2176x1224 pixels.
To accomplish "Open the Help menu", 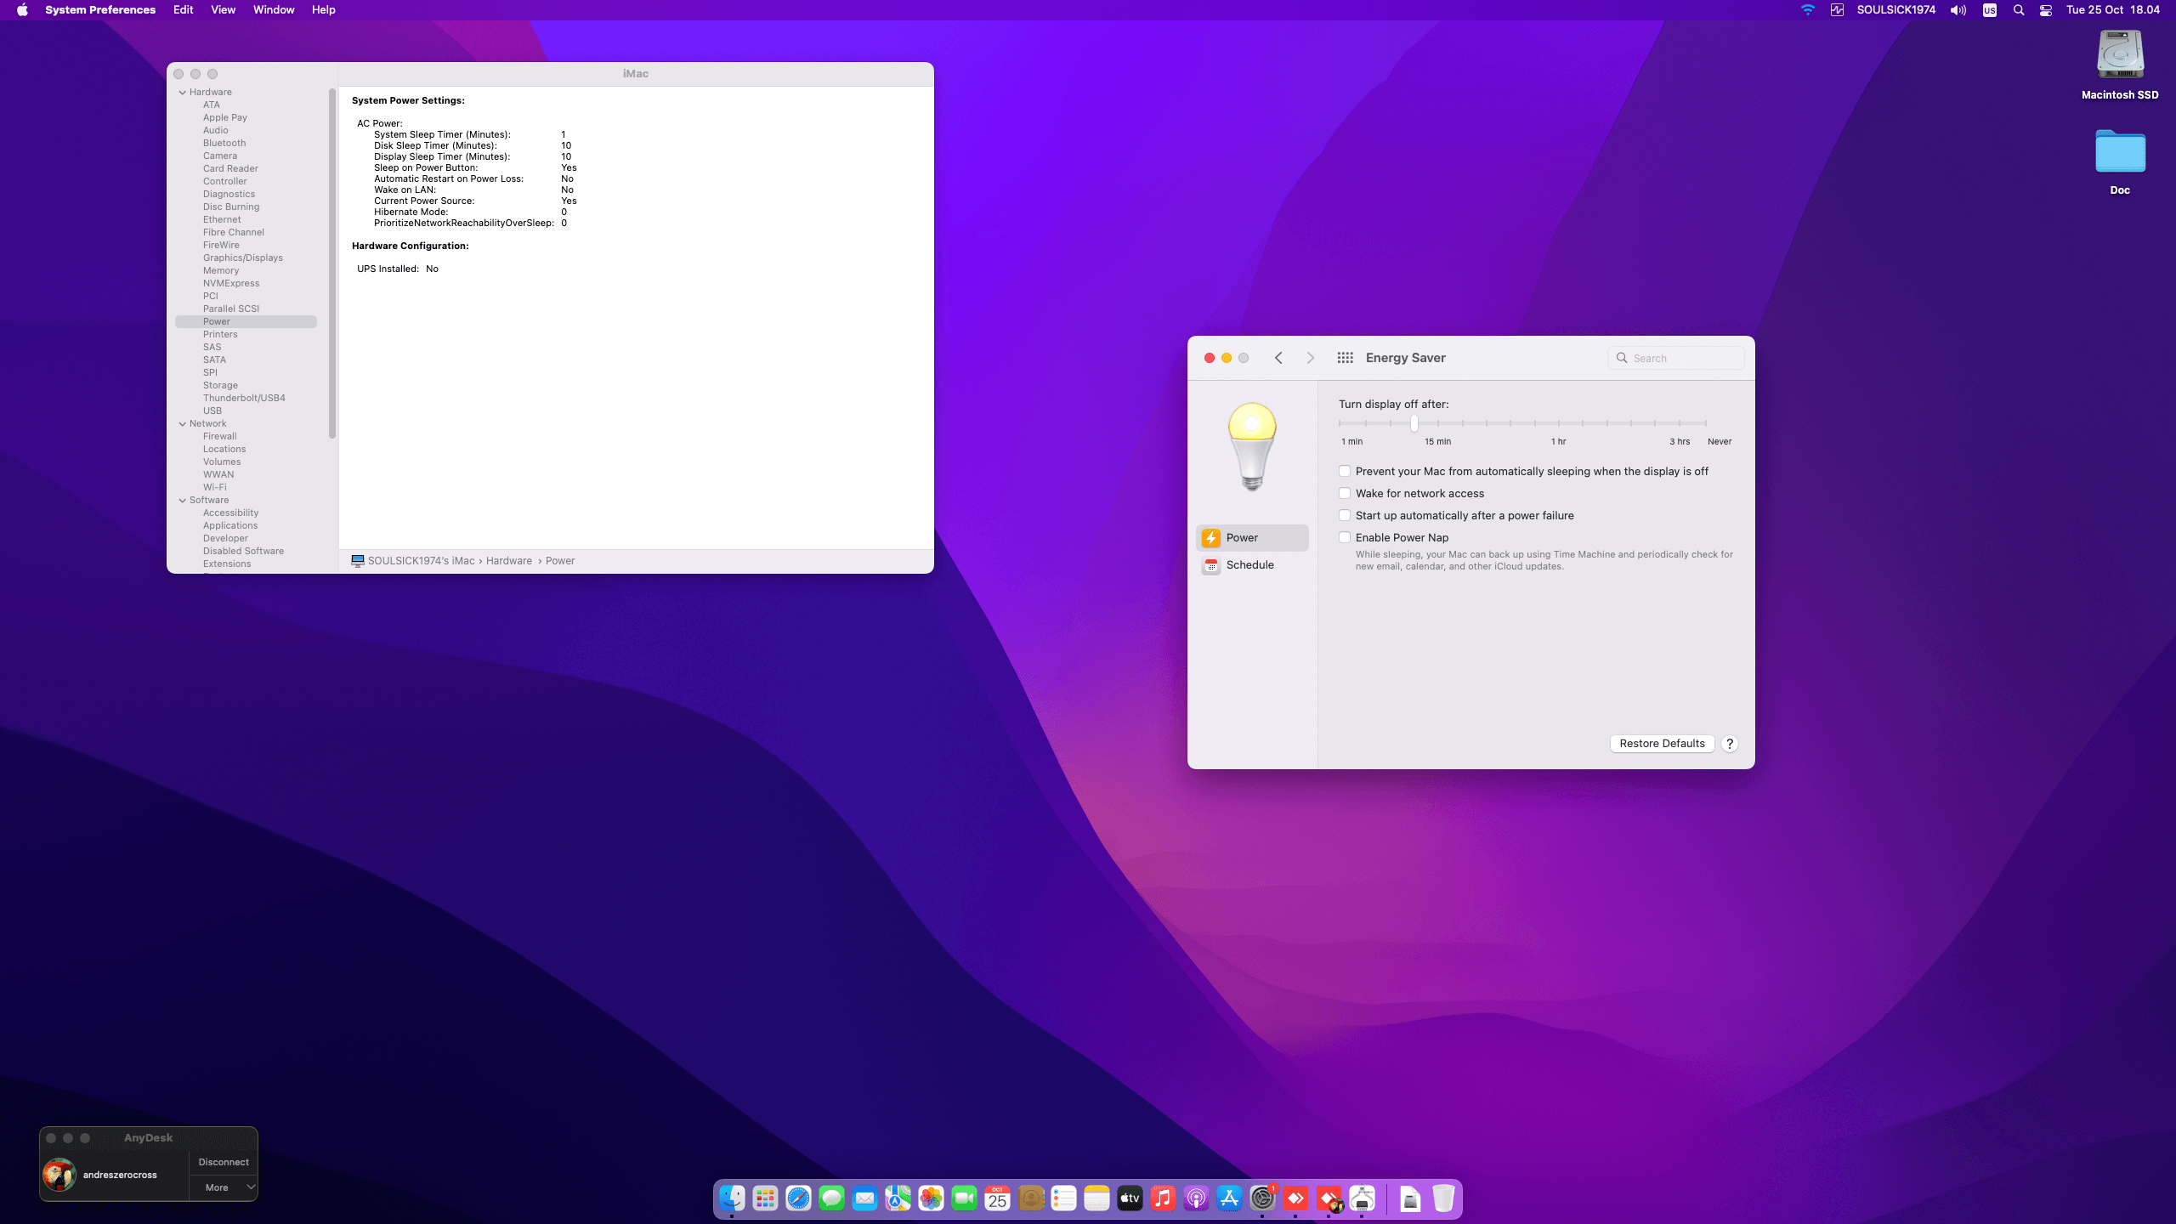I will pos(323,10).
